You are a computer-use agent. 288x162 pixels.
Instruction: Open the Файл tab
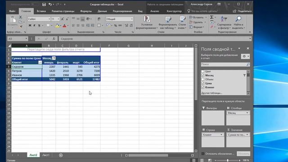12,11
